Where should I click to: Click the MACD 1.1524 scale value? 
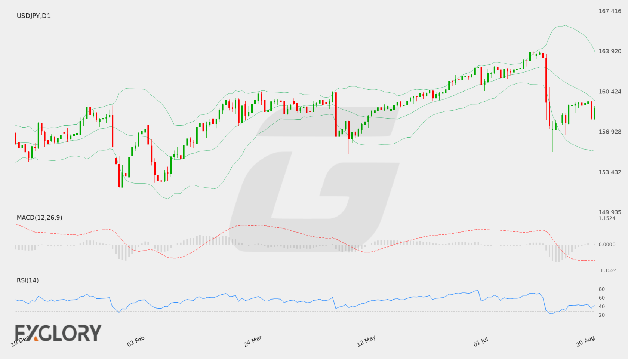(x=607, y=218)
